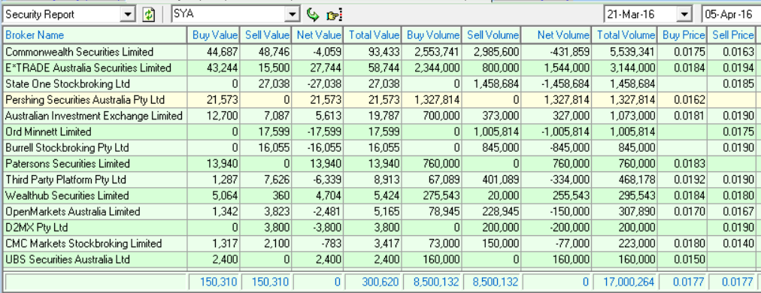Click Patersons buy price 0.0183
The image size is (761, 293).
pos(690,164)
